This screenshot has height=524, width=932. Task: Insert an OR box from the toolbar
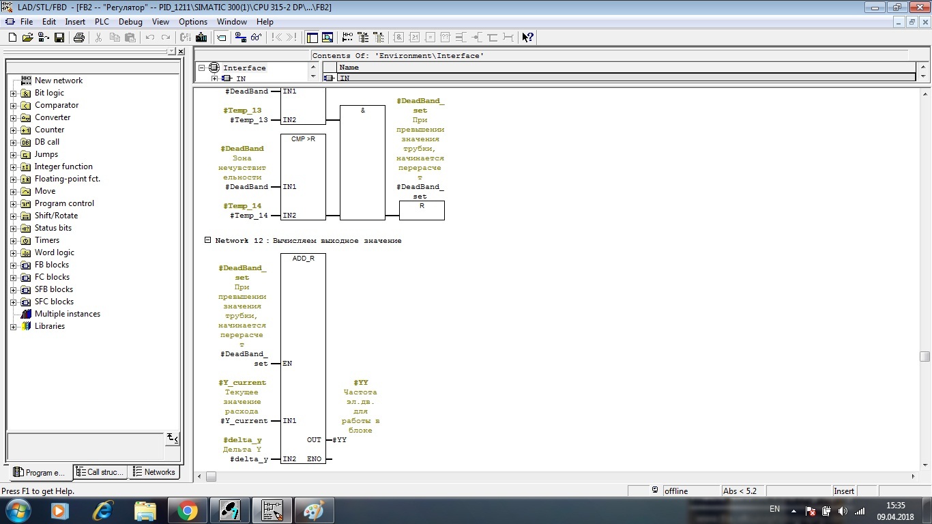pyautogui.click(x=414, y=38)
